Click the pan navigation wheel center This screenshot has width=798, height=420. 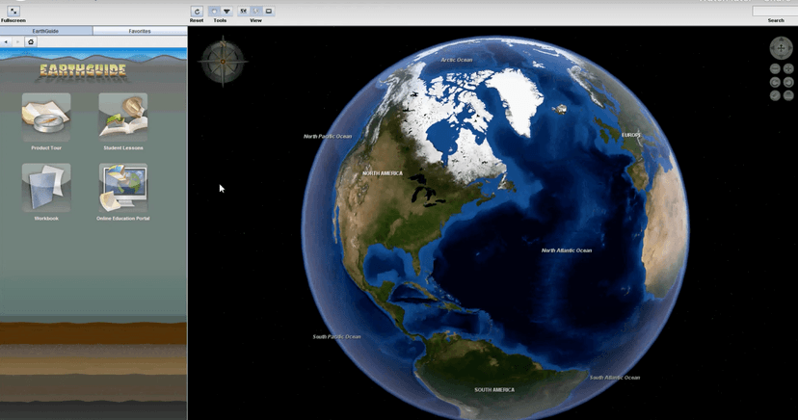point(782,48)
